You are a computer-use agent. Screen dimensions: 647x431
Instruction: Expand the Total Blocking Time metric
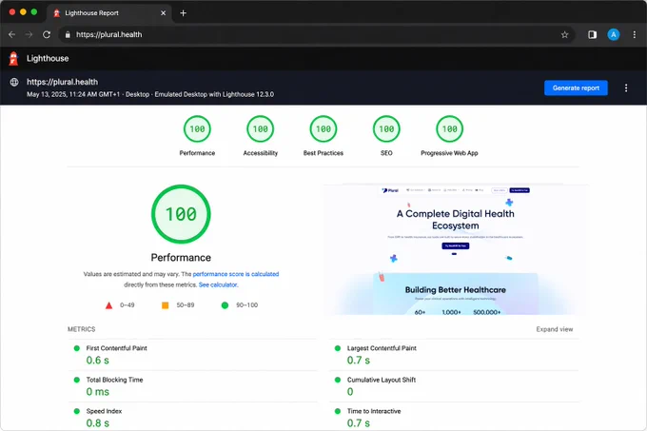tap(193, 386)
